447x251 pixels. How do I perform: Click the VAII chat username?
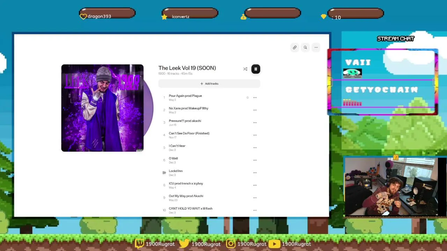pos(358,62)
